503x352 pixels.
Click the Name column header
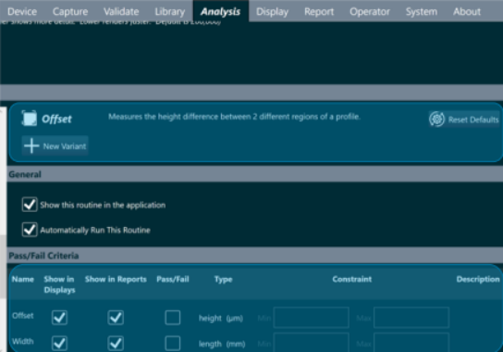click(x=23, y=279)
